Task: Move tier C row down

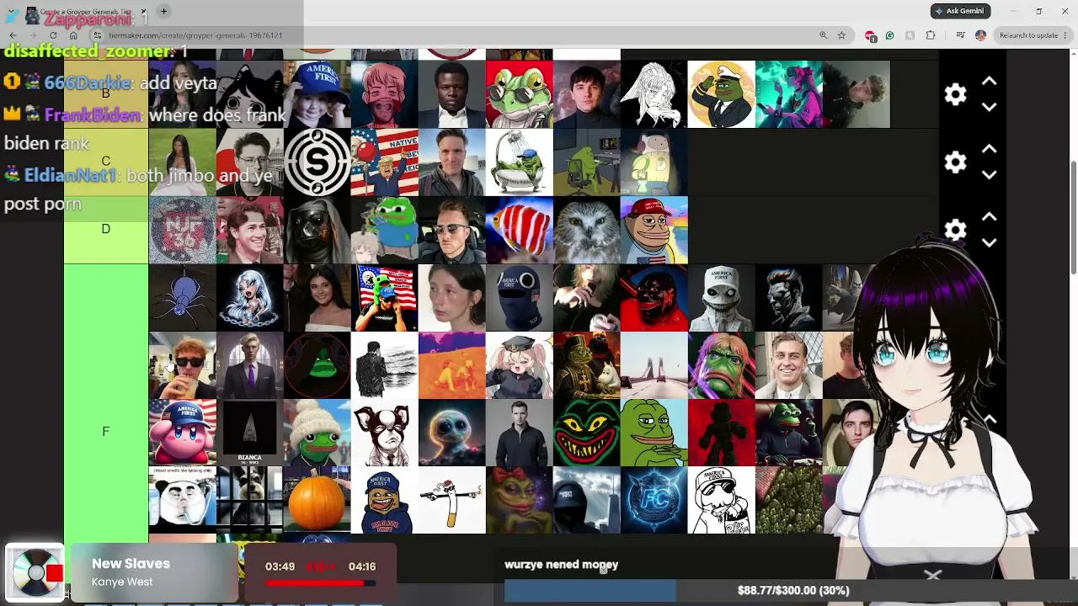Action: 990,175
